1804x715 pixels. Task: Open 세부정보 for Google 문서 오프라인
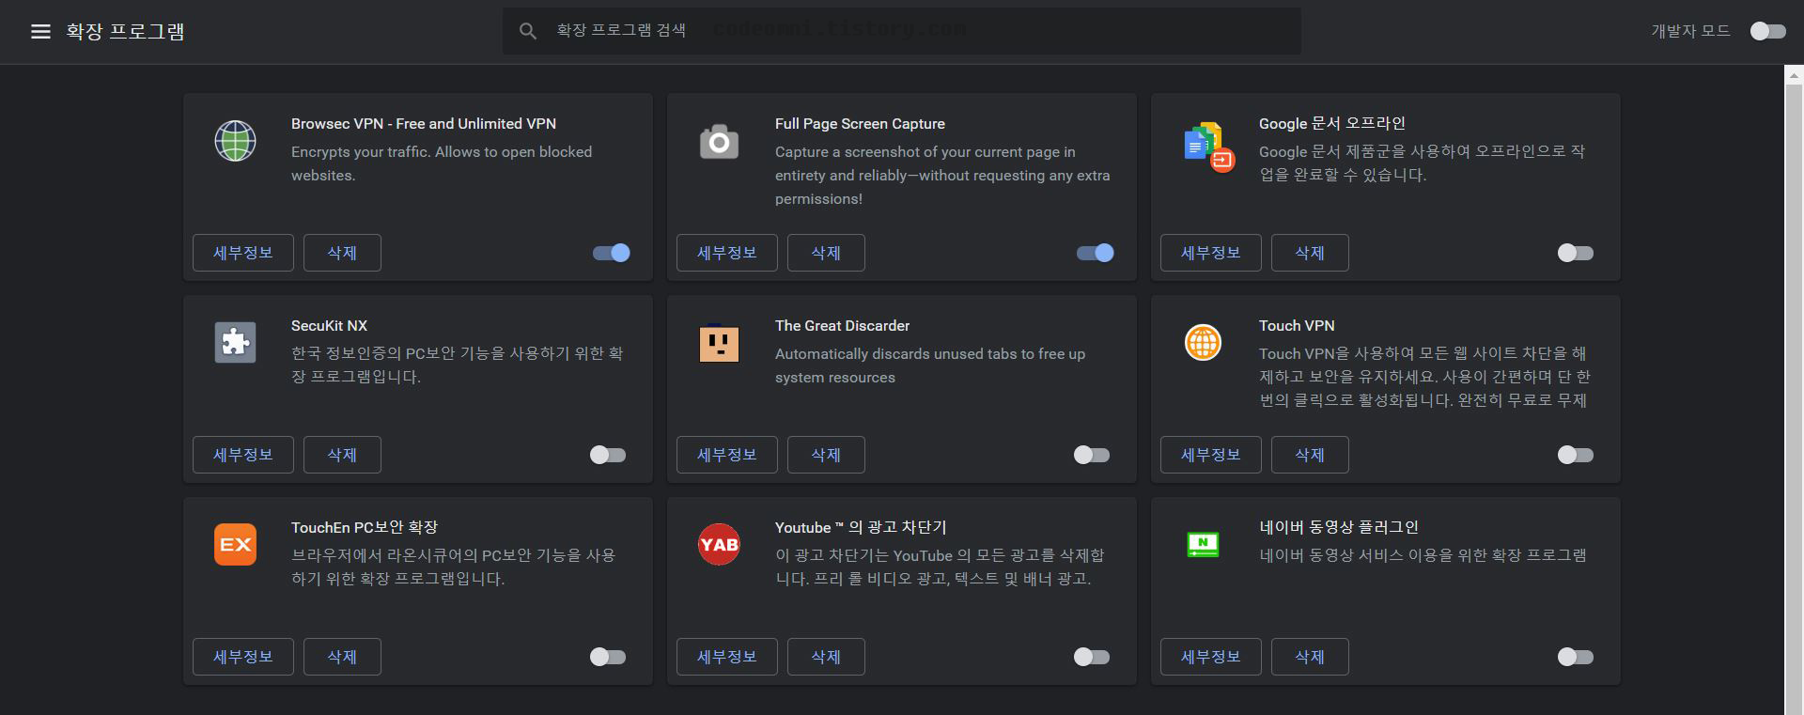click(1211, 253)
